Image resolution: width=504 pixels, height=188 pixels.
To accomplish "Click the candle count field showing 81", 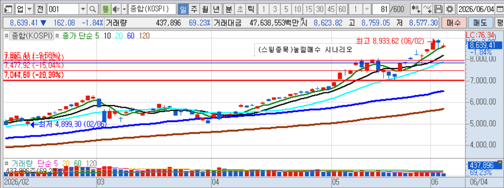I will [380, 9].
